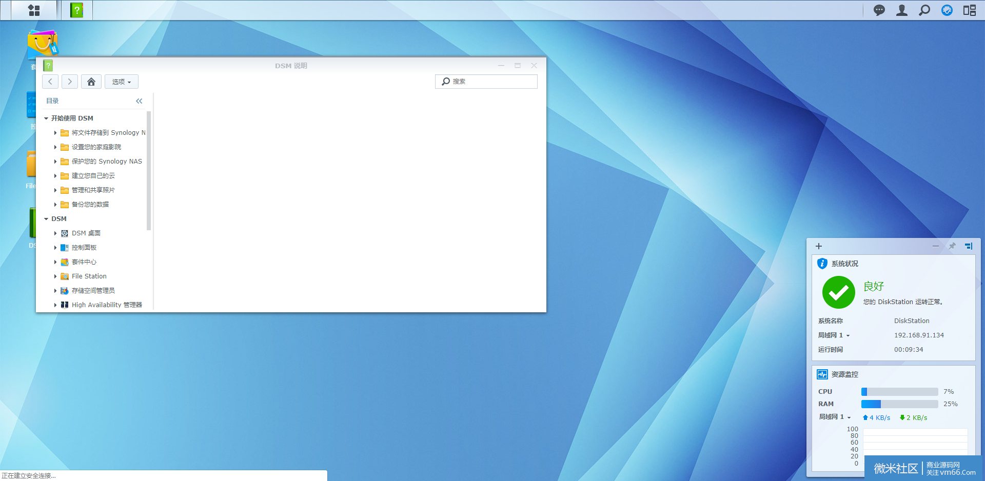Click the 资源监控 widget title
Image resolution: width=985 pixels, height=481 pixels.
845,374
